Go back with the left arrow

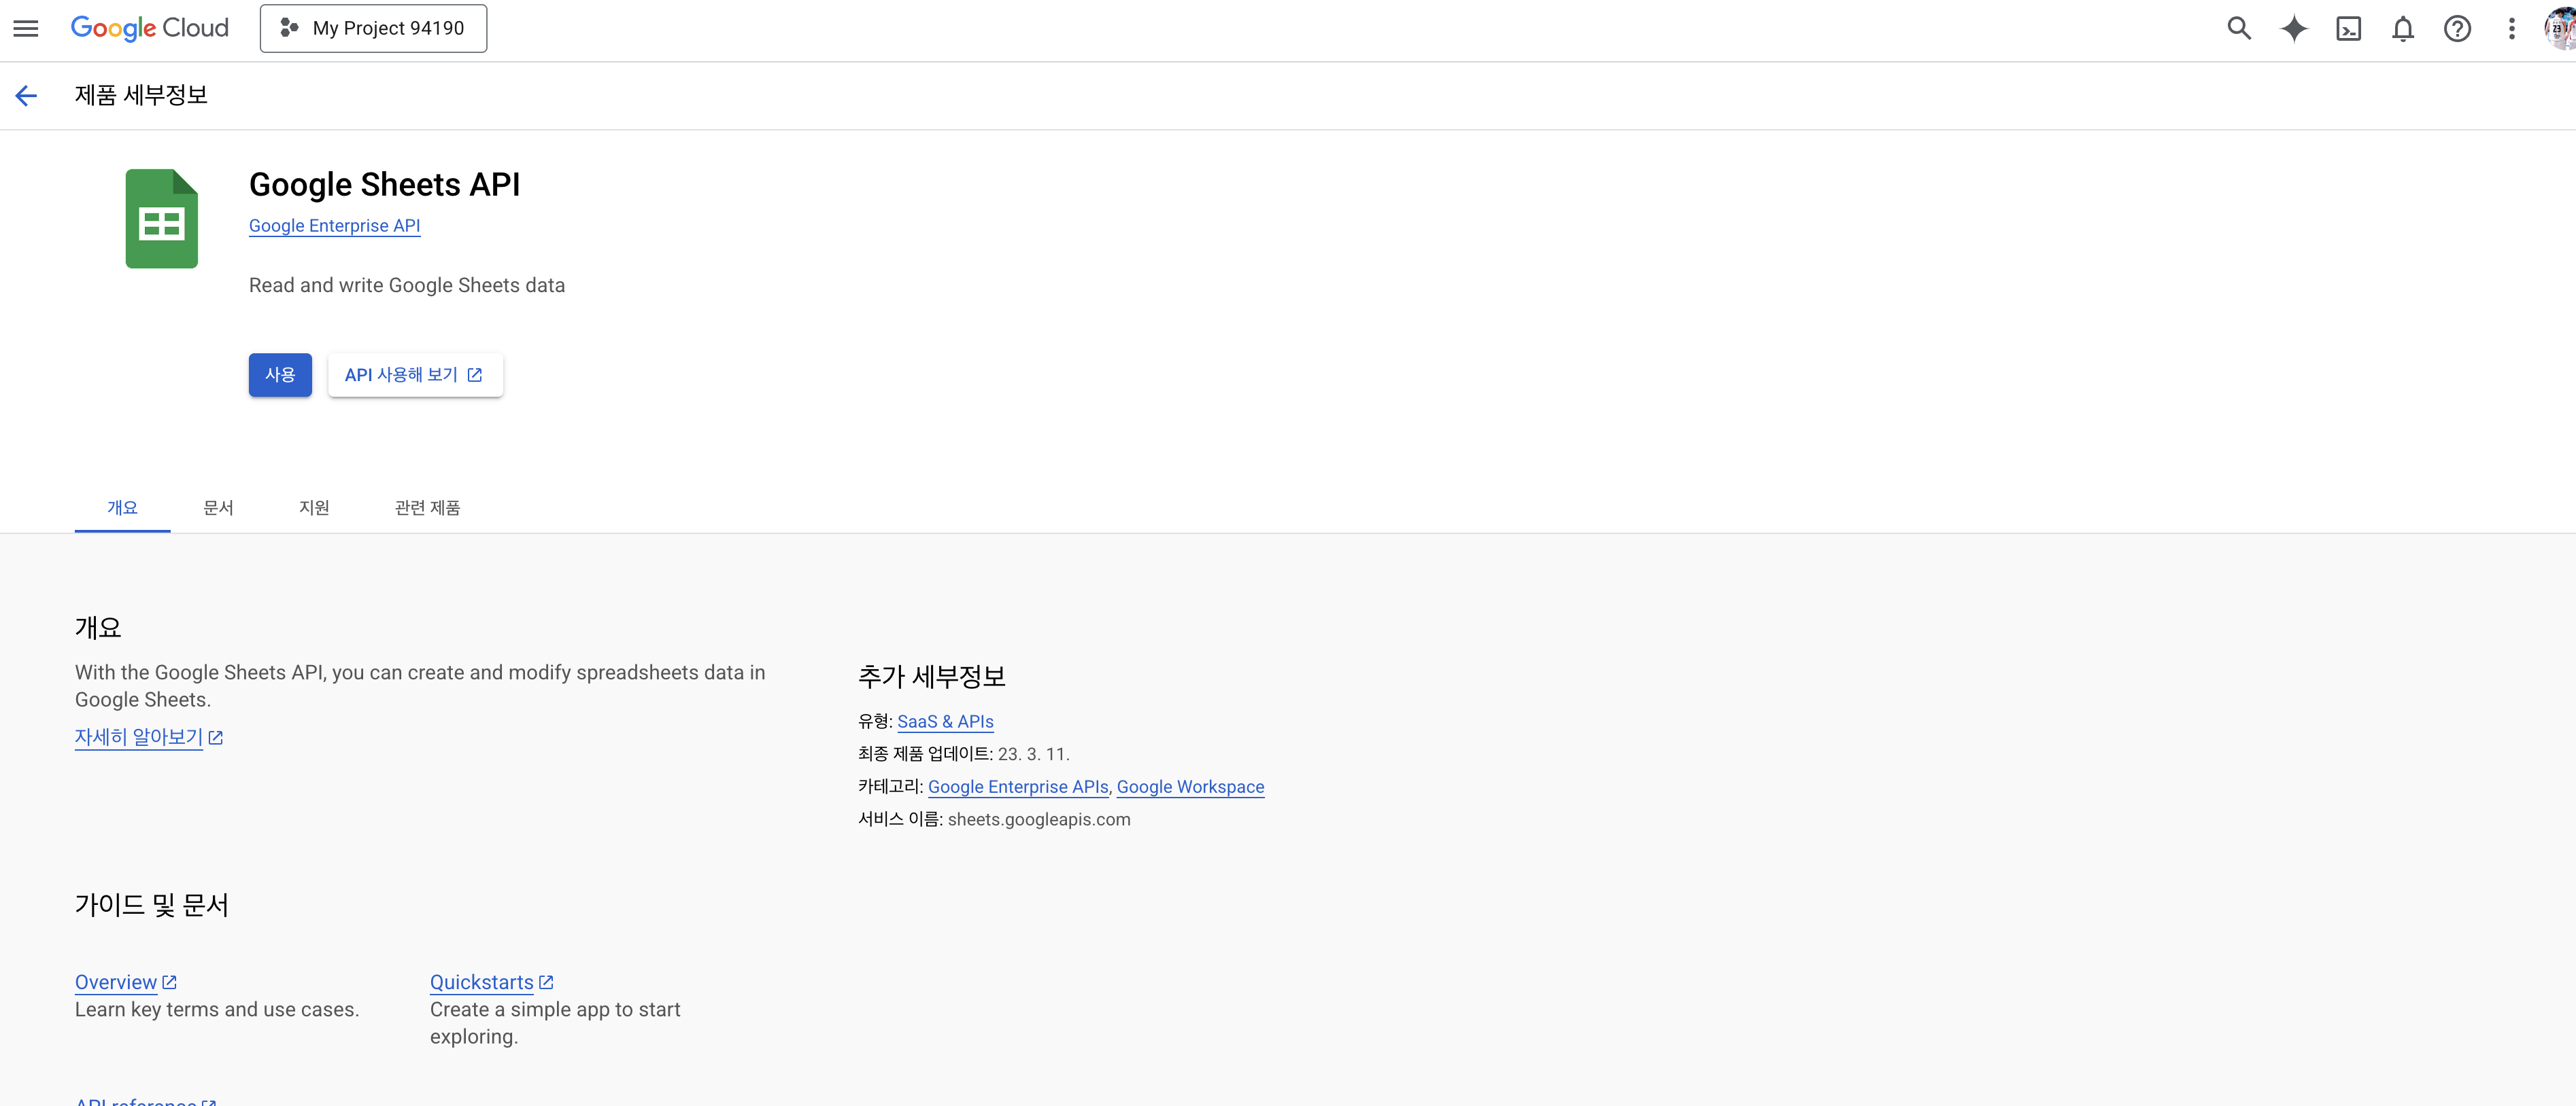click(26, 95)
